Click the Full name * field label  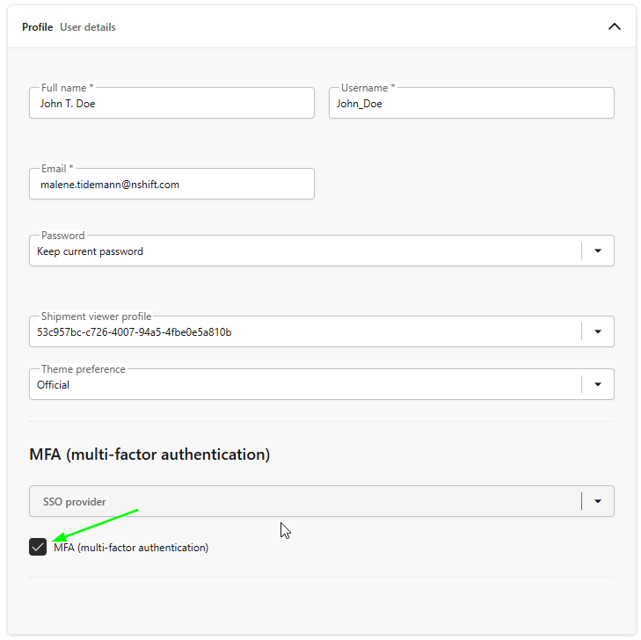68,87
